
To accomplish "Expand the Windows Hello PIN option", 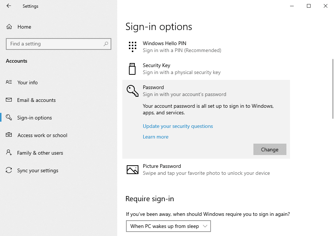I will pyautogui.click(x=206, y=47).
